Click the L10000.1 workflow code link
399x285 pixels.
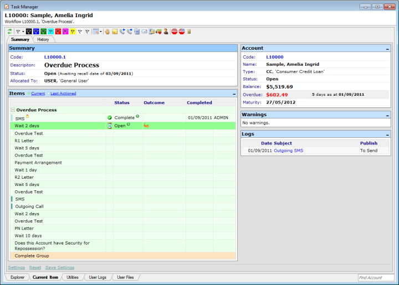[x=55, y=57]
